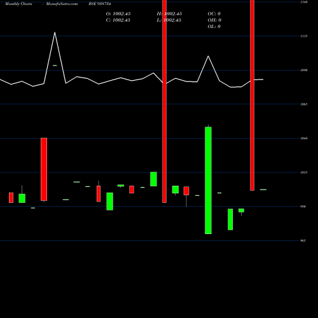Image resolution: width=318 pixels, height=318 pixels.
Task: Click the 'BSE 938734' symbol label
Action: (100, 4)
